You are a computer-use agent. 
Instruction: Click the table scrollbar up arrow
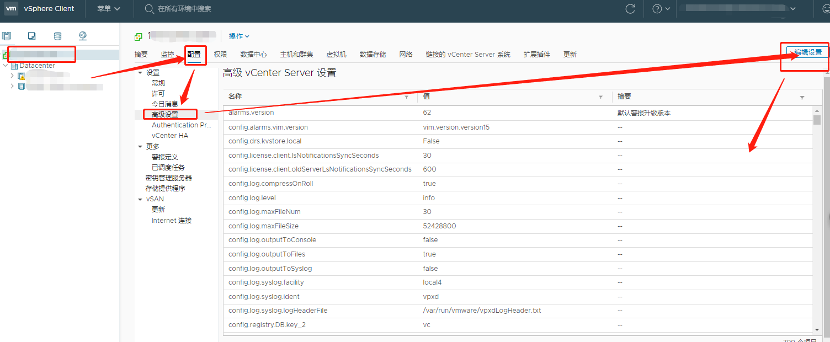coord(817,110)
